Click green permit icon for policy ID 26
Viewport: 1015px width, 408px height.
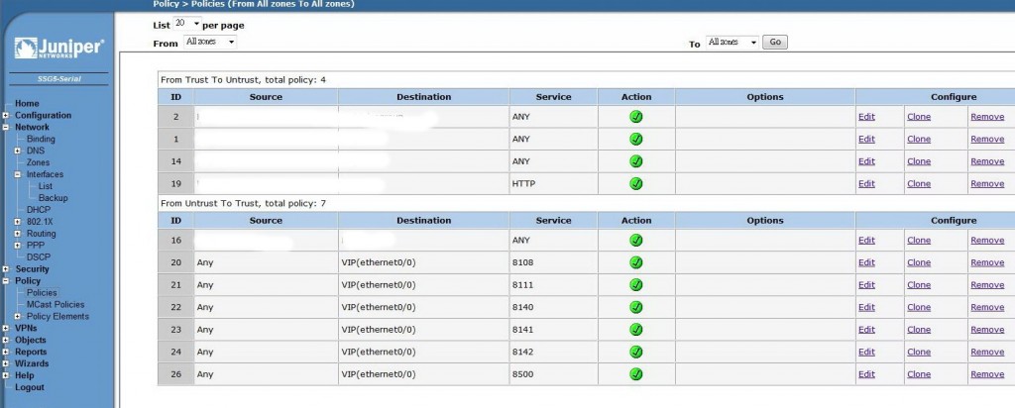pyautogui.click(x=635, y=373)
